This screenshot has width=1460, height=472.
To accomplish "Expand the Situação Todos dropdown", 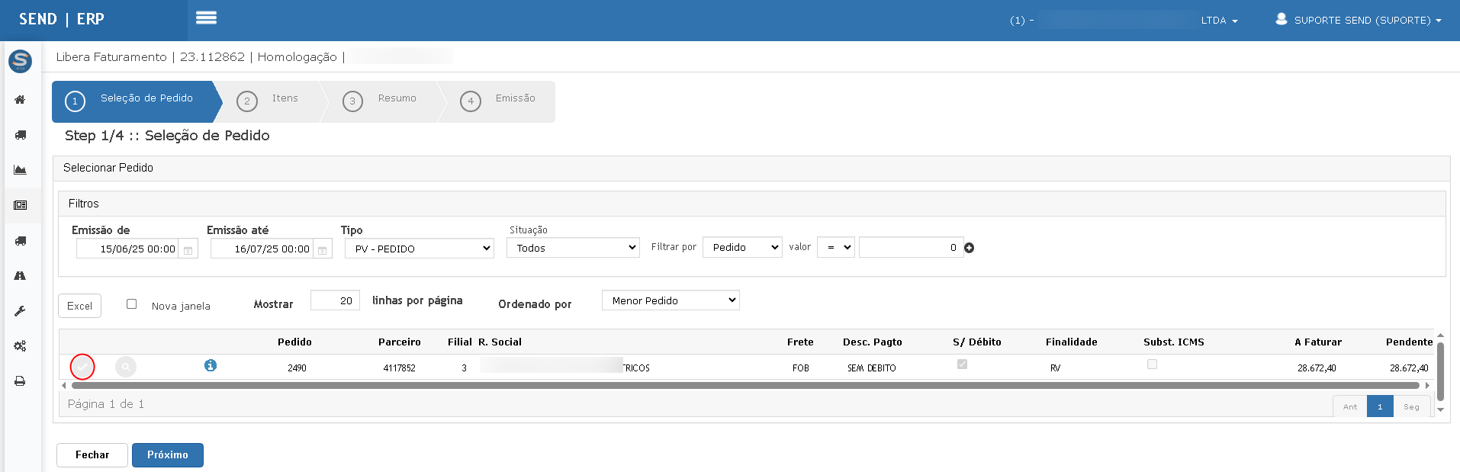I will [x=573, y=248].
